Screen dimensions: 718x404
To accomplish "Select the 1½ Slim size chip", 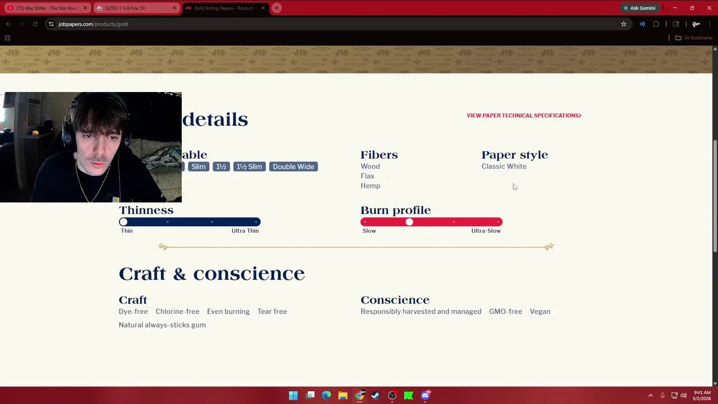I will click(249, 167).
